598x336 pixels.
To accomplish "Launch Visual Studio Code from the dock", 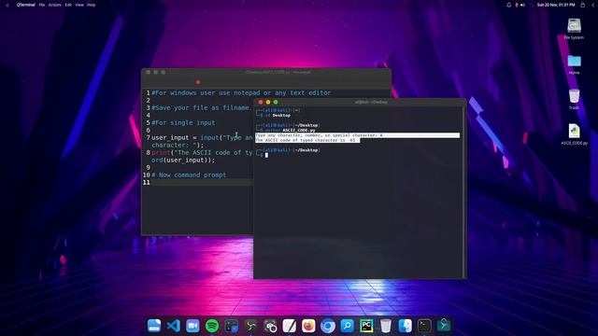I will [174, 326].
